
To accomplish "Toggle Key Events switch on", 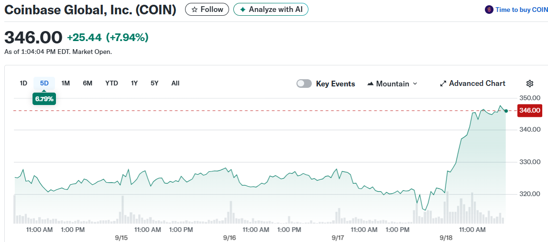I will click(x=304, y=84).
